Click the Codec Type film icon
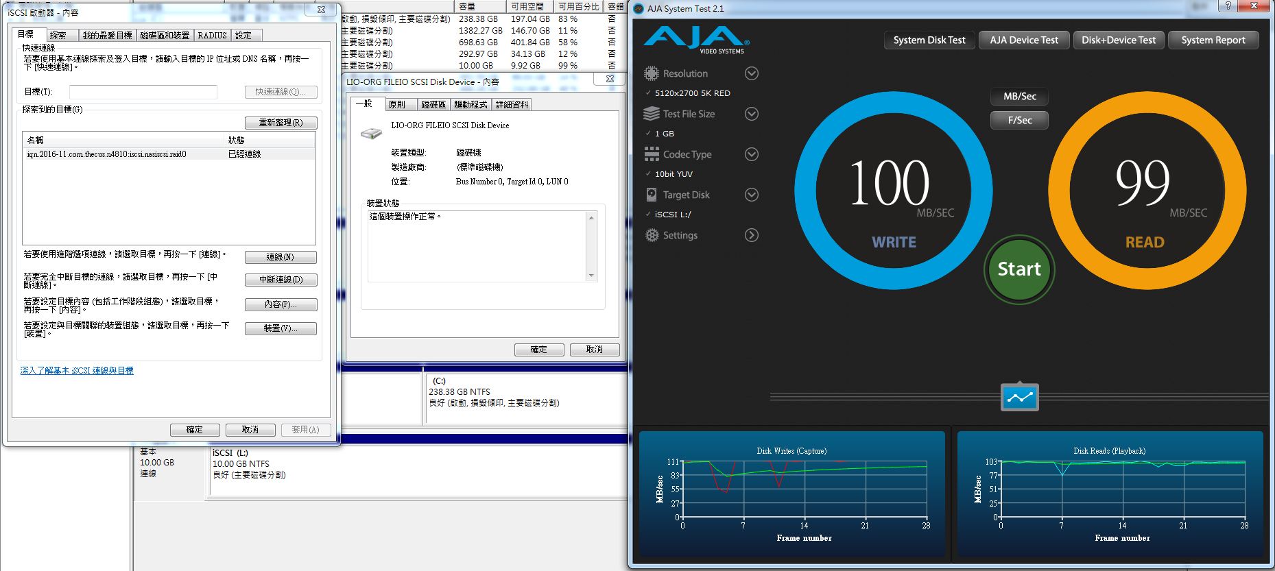 coord(651,154)
